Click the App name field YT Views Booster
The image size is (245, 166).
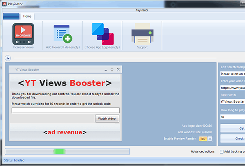point(232,101)
